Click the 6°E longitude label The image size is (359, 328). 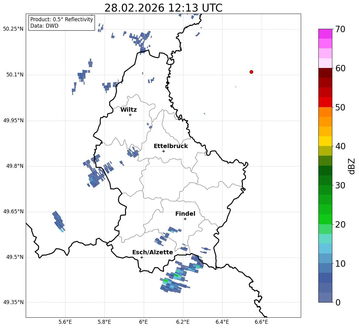tap(143, 322)
